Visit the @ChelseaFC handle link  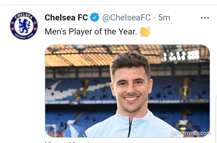coord(126,18)
